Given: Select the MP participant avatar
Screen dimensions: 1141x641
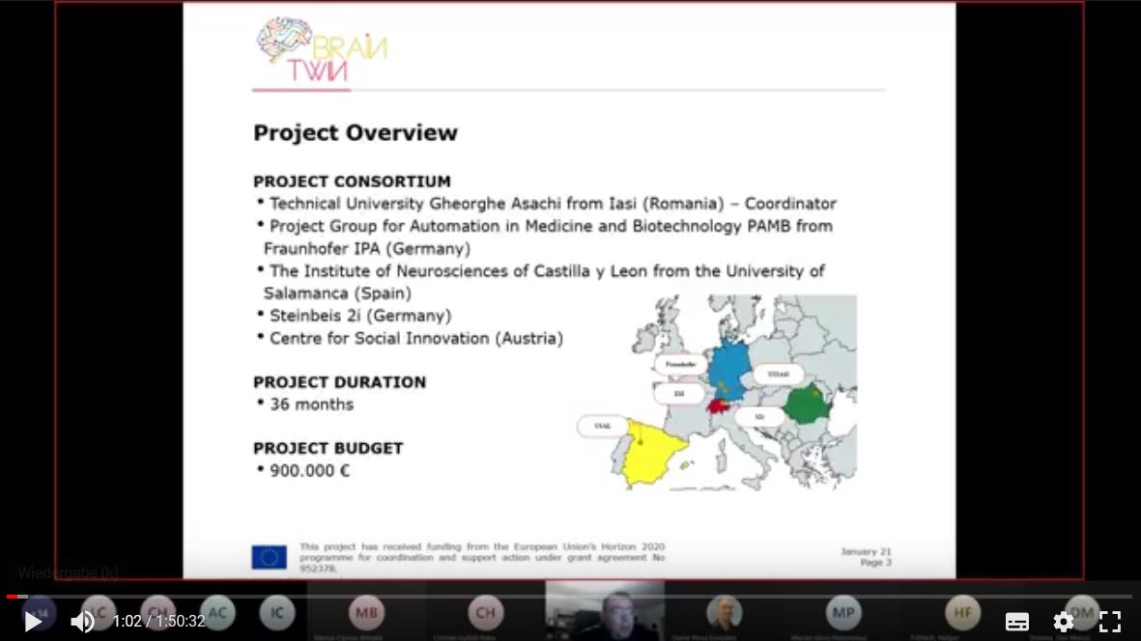Looking at the screenshot, I should tap(842, 613).
